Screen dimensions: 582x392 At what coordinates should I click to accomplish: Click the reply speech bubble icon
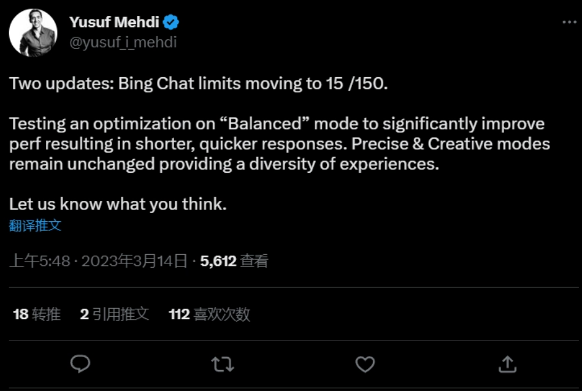tap(80, 364)
